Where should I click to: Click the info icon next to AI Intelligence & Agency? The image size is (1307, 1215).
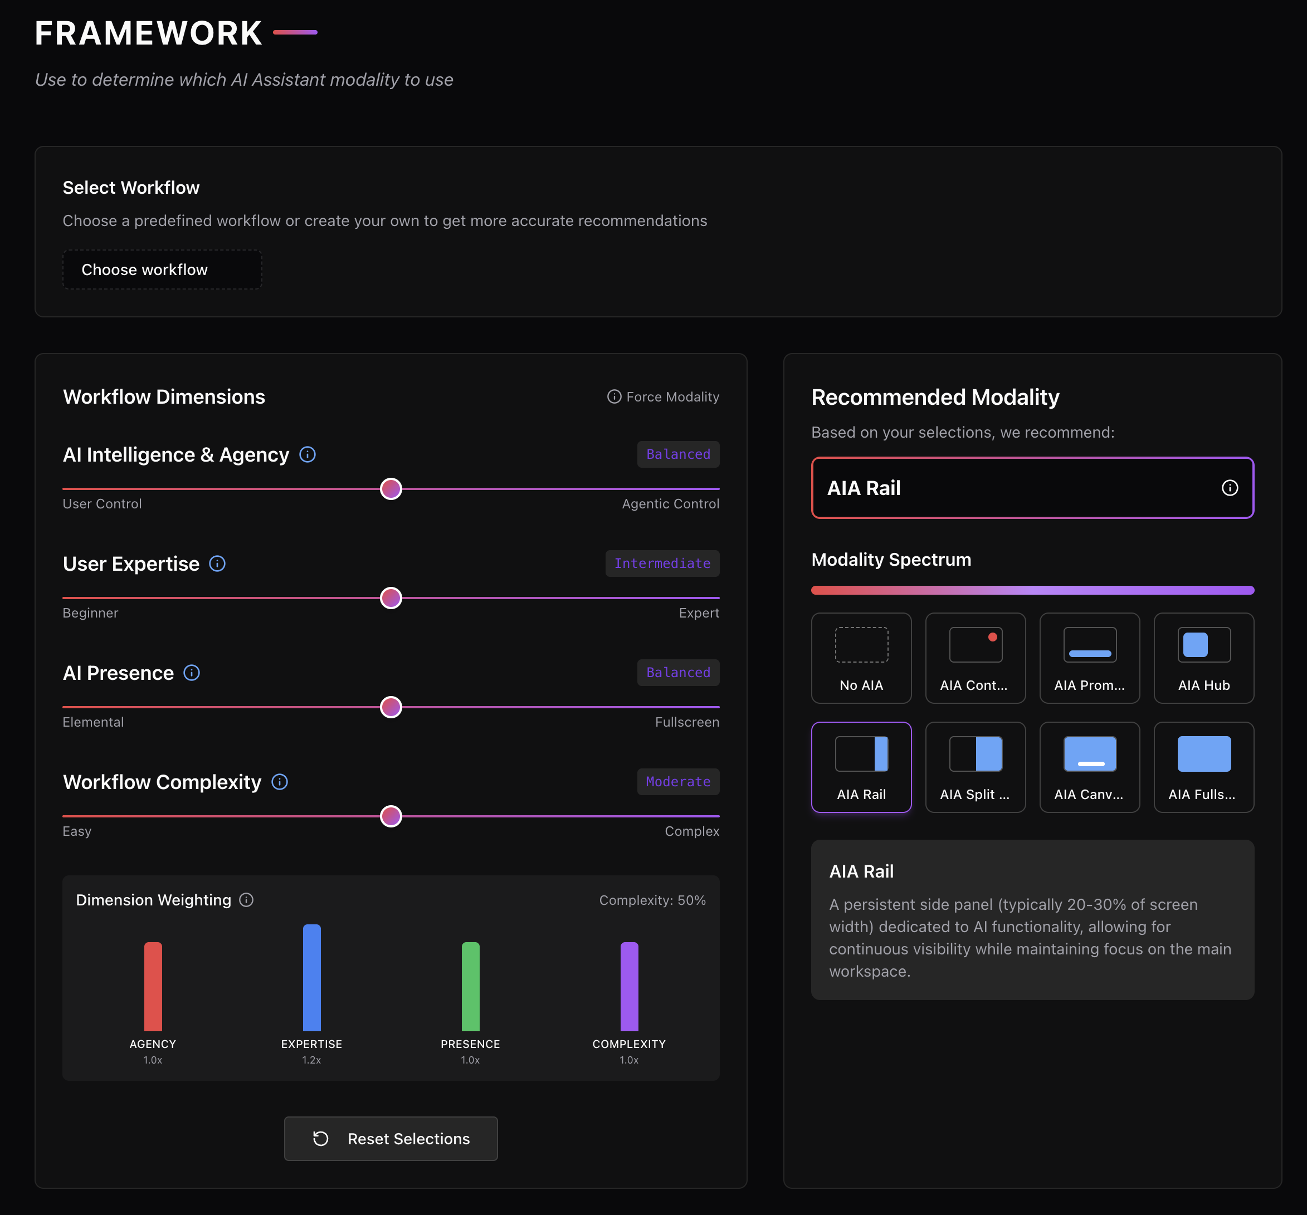click(x=307, y=454)
